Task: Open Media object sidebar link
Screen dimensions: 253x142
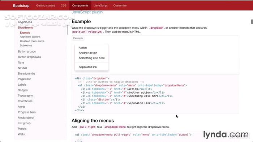Action: coord(26,118)
